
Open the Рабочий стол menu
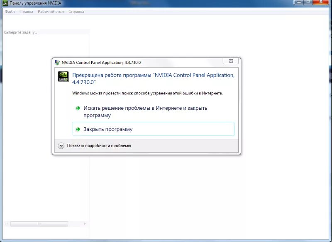pyautogui.click(x=51, y=12)
